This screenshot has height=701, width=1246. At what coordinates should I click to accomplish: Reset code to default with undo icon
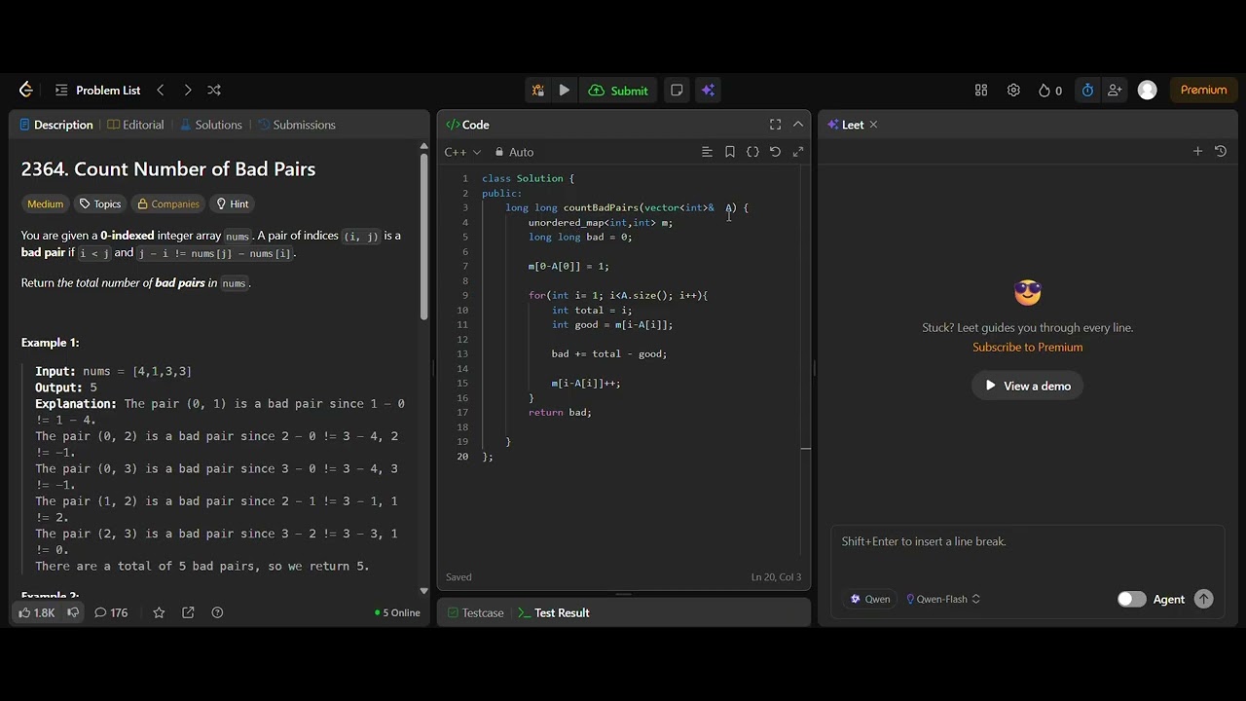[x=775, y=152]
